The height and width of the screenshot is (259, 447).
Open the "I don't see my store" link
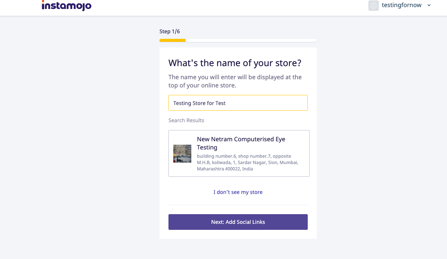click(x=238, y=192)
